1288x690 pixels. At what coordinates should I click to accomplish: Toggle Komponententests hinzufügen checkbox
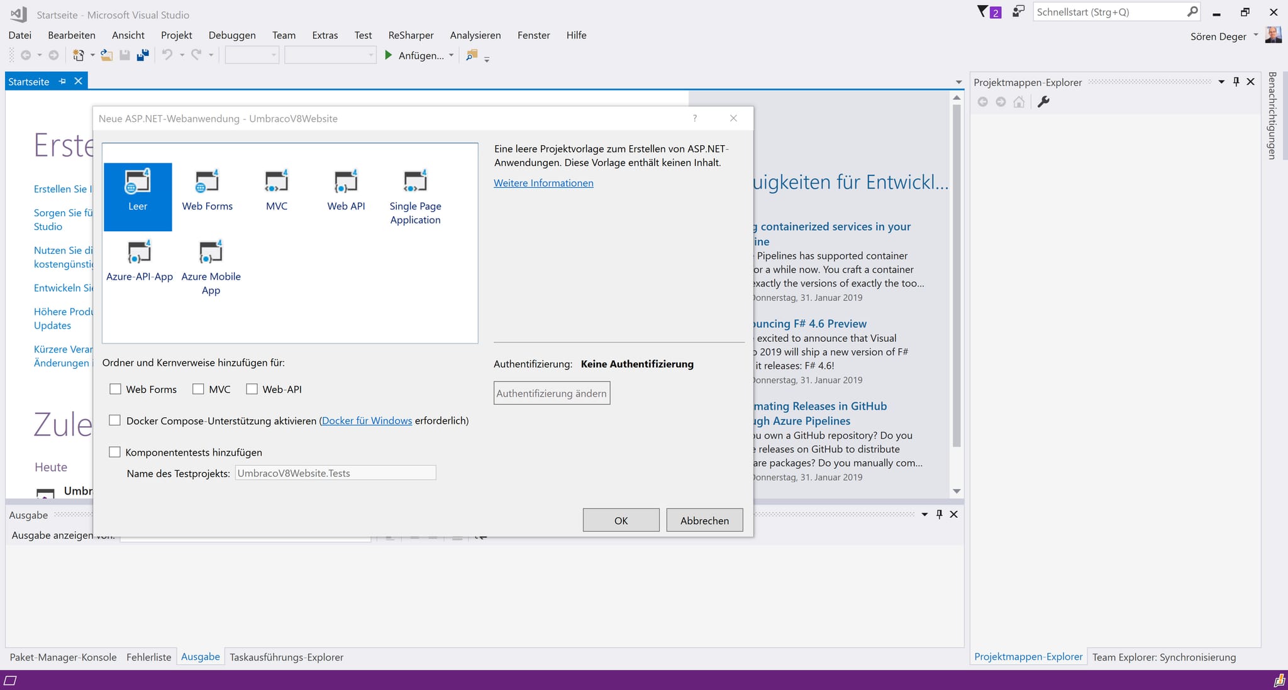click(x=114, y=452)
